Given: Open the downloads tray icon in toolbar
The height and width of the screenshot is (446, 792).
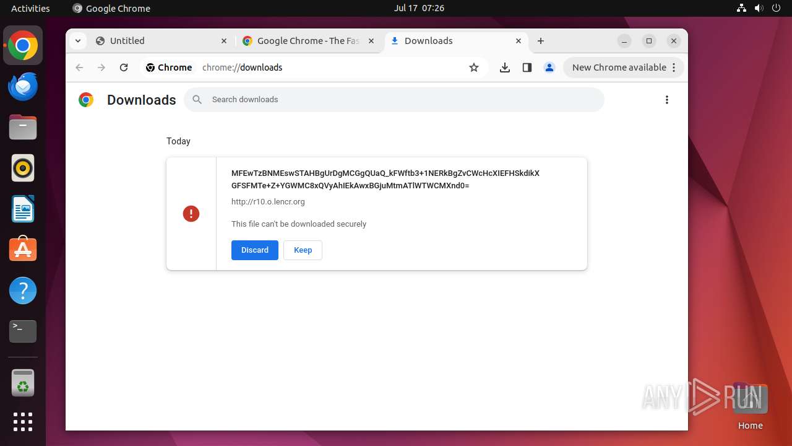Looking at the screenshot, I should point(505,68).
